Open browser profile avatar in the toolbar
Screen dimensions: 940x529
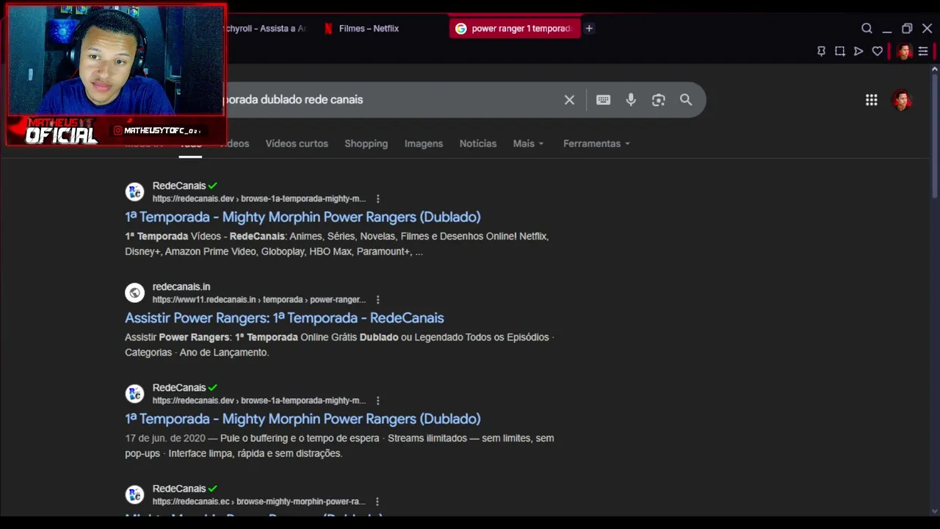pyautogui.click(x=904, y=51)
